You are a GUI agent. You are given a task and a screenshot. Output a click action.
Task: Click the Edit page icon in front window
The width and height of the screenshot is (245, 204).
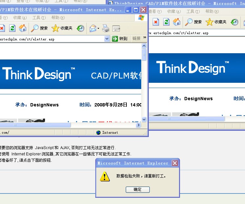116,29
